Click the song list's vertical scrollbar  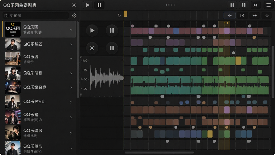[x=78, y=60]
